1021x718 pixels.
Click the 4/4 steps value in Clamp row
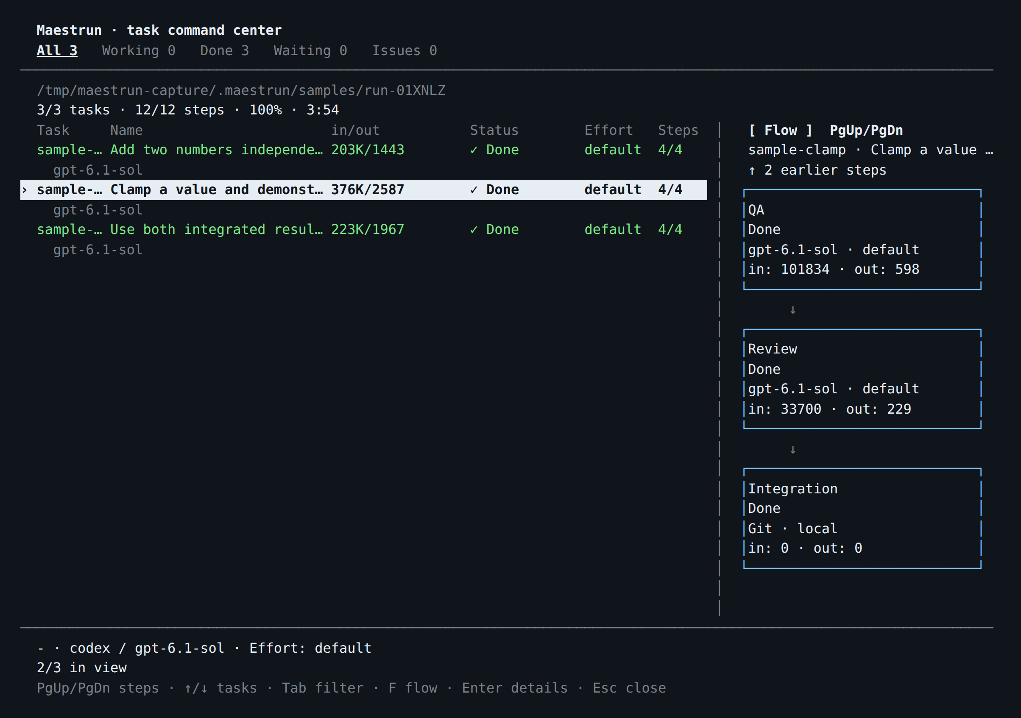coord(670,190)
